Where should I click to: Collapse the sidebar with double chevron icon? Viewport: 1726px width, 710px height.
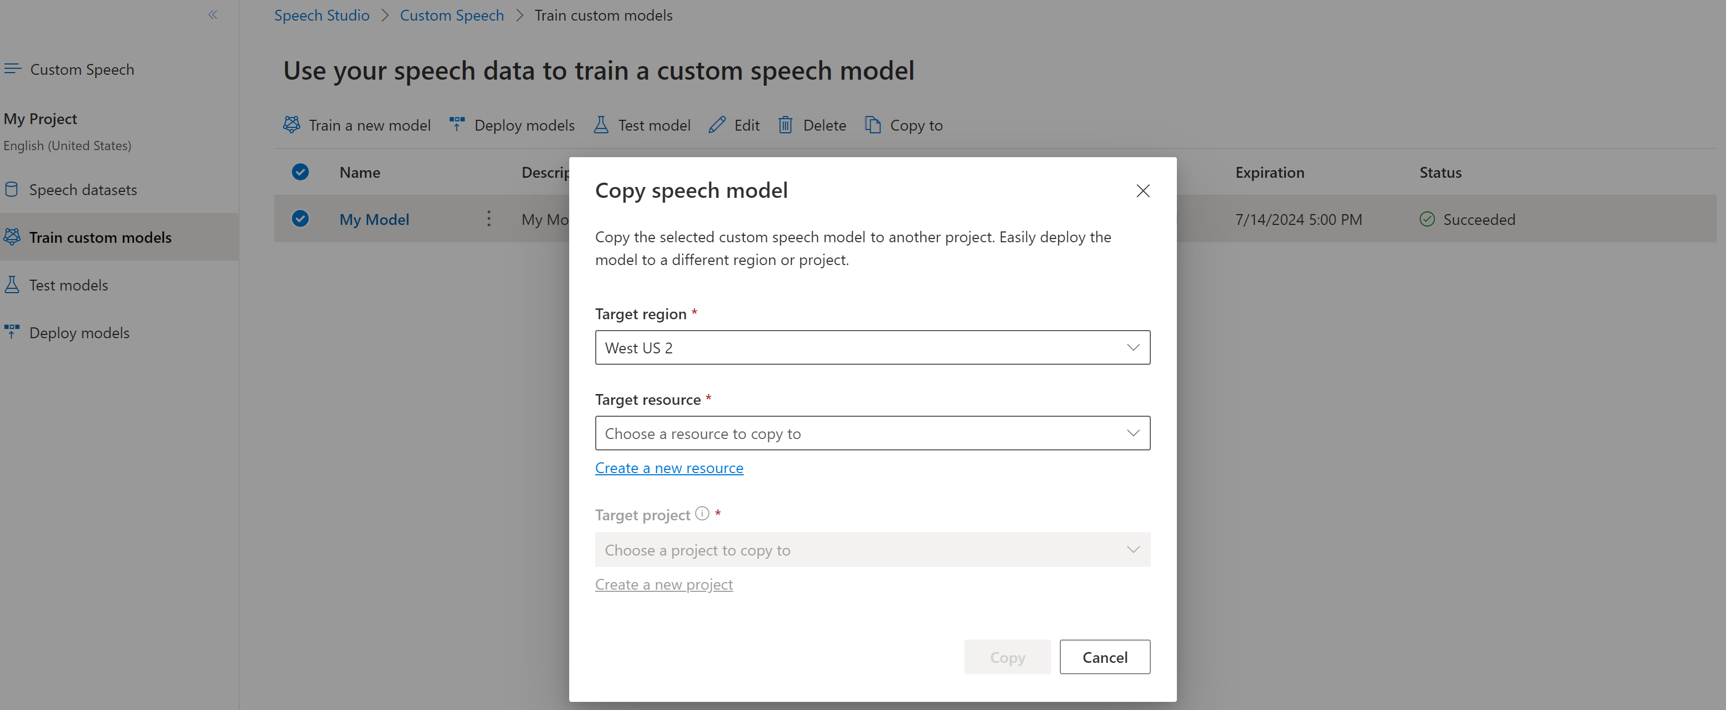(x=212, y=15)
